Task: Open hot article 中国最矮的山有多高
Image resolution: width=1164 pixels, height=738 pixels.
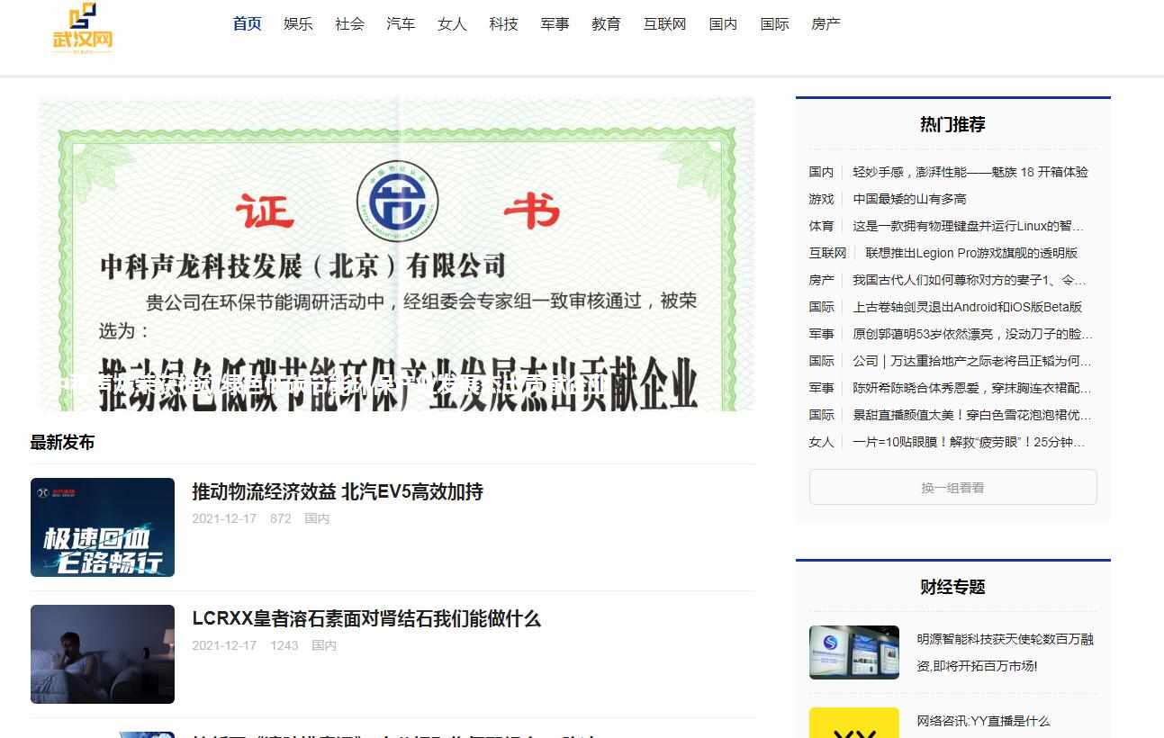Action: (909, 199)
